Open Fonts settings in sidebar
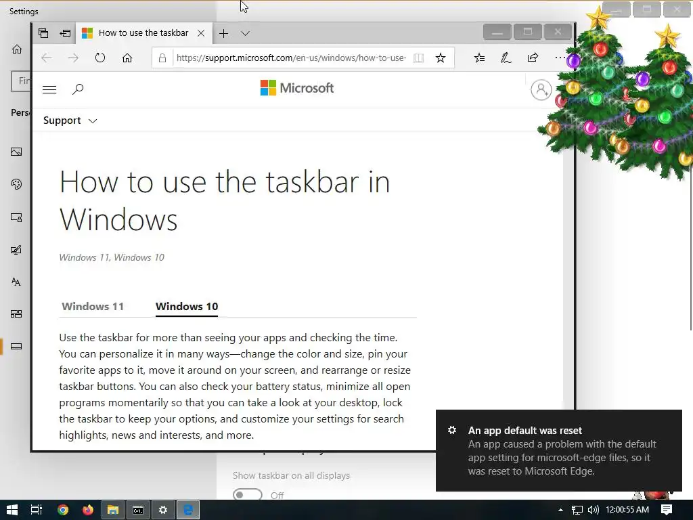 pos(16,282)
